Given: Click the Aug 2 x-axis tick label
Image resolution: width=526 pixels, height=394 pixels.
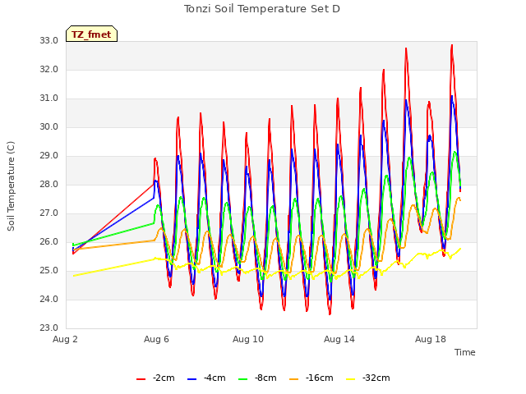Looking at the screenshot, I should [65, 339].
